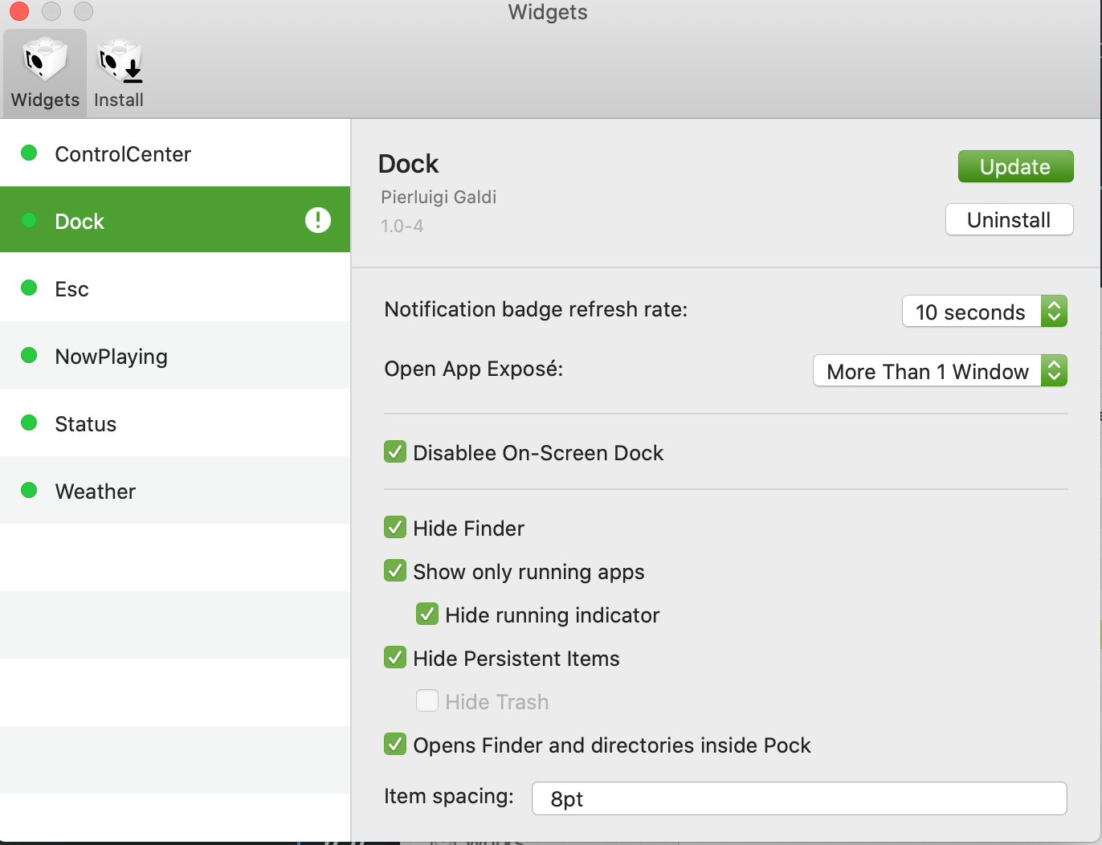Open the Install toolbar tab
This screenshot has height=845, width=1102.
pos(119,73)
